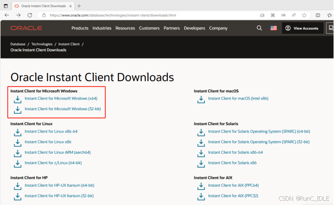Click the US flag country selector
Screen dimensions: 334x205
pyautogui.click(x=274, y=28)
